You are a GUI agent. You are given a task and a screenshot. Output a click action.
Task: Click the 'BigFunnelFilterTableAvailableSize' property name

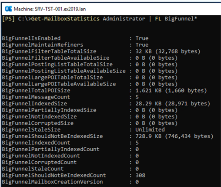pos(56,58)
